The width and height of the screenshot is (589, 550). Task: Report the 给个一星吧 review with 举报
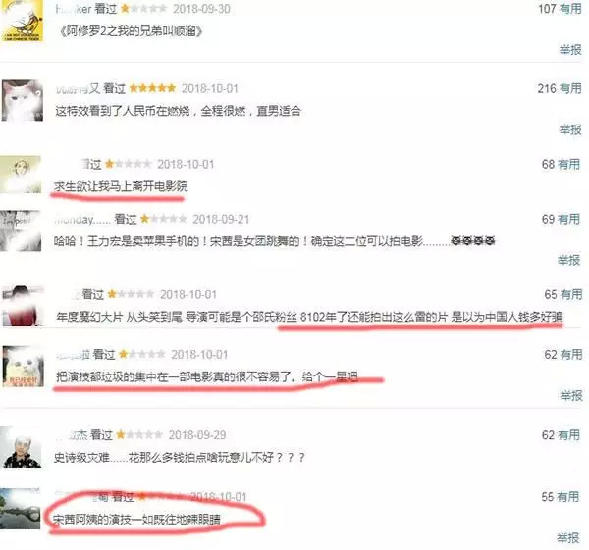(571, 395)
